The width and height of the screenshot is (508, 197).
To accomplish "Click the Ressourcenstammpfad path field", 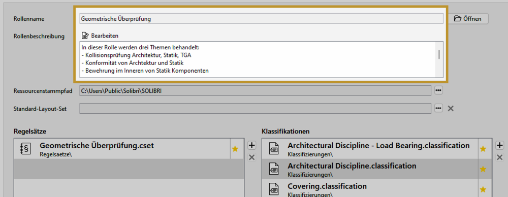I will [256, 91].
